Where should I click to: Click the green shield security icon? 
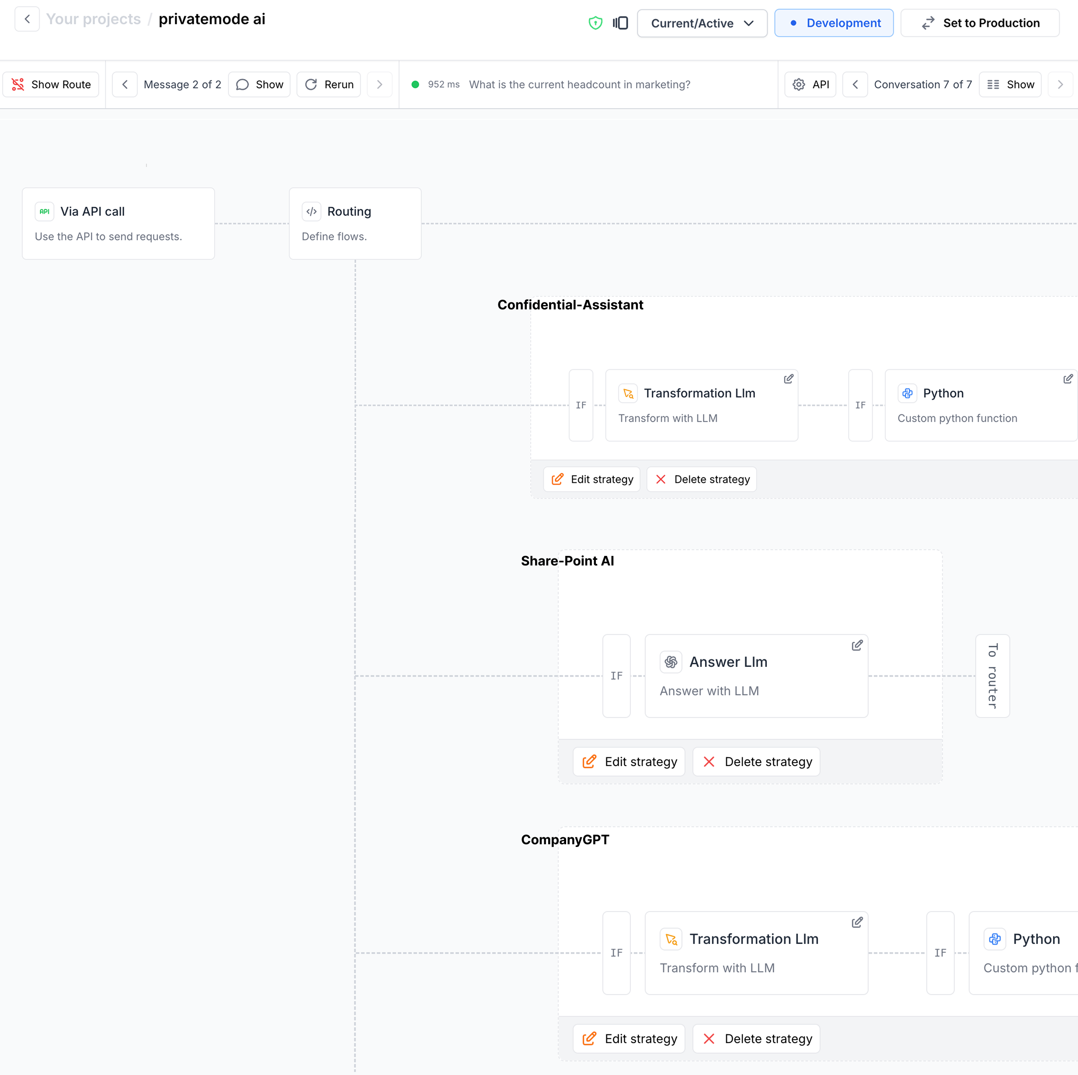[x=595, y=23]
